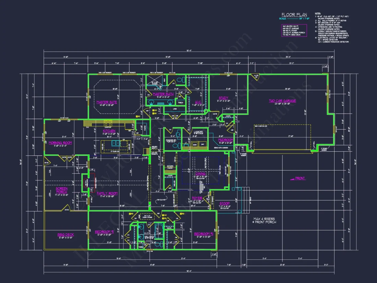Toggle the SD smoke detector marker near the linen closet
377x283 pixels.
click(154, 113)
